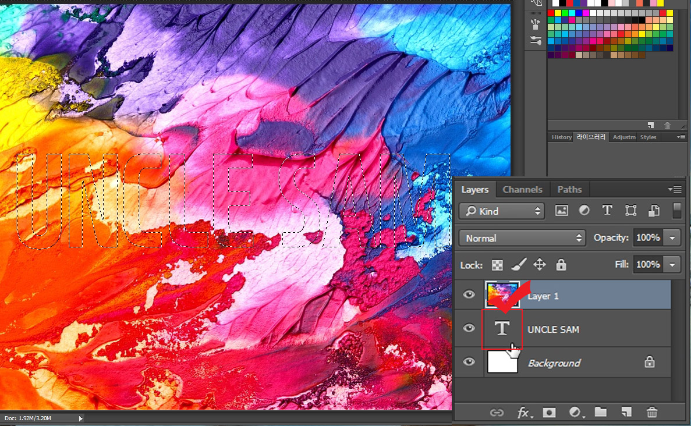
Task: Pick the magenta swatch in first row
Action: pos(586,13)
